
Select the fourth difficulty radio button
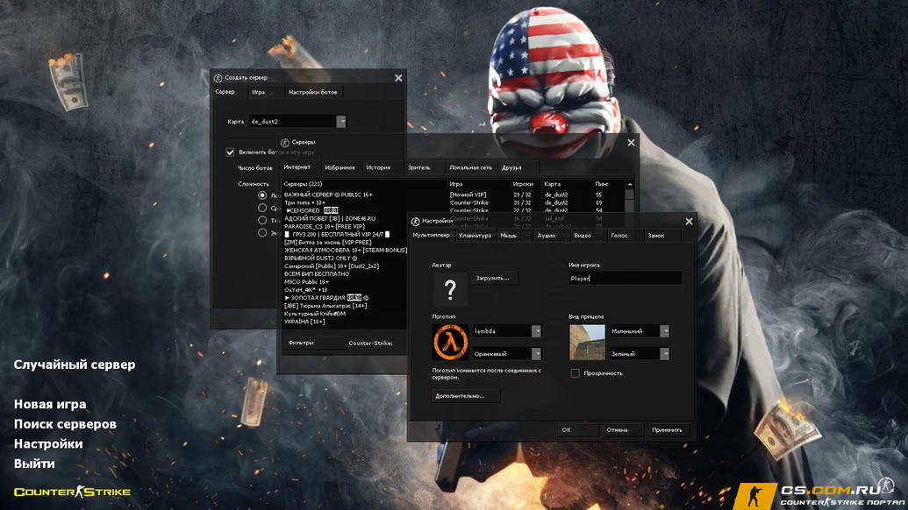coord(262,232)
